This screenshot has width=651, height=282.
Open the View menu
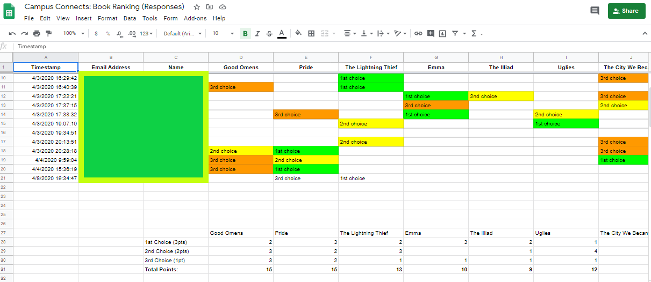point(63,18)
